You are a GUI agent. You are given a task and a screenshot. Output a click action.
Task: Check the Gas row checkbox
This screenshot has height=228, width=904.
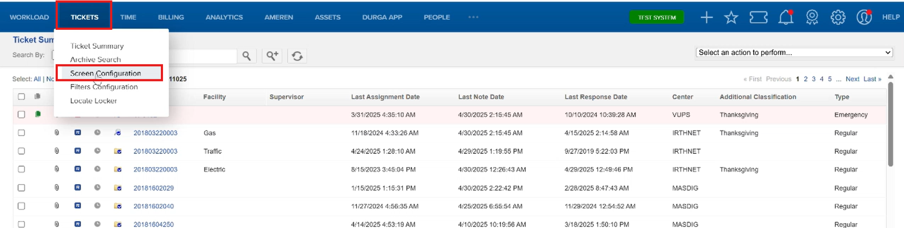[21, 133]
